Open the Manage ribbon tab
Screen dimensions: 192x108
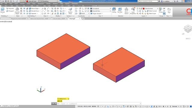point(53,6)
